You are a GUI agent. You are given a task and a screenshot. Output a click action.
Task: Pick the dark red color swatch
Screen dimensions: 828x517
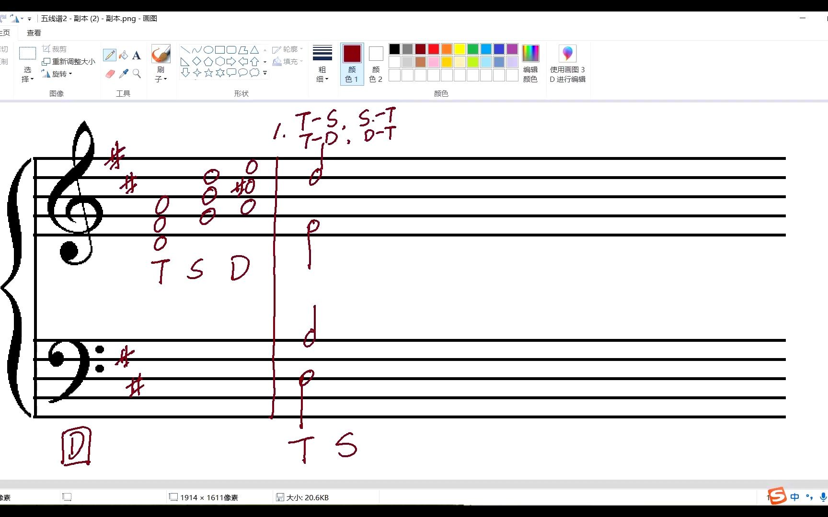click(x=420, y=49)
